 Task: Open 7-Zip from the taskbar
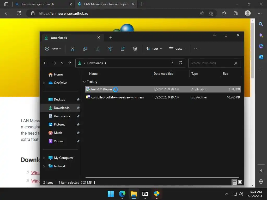coord(145,194)
